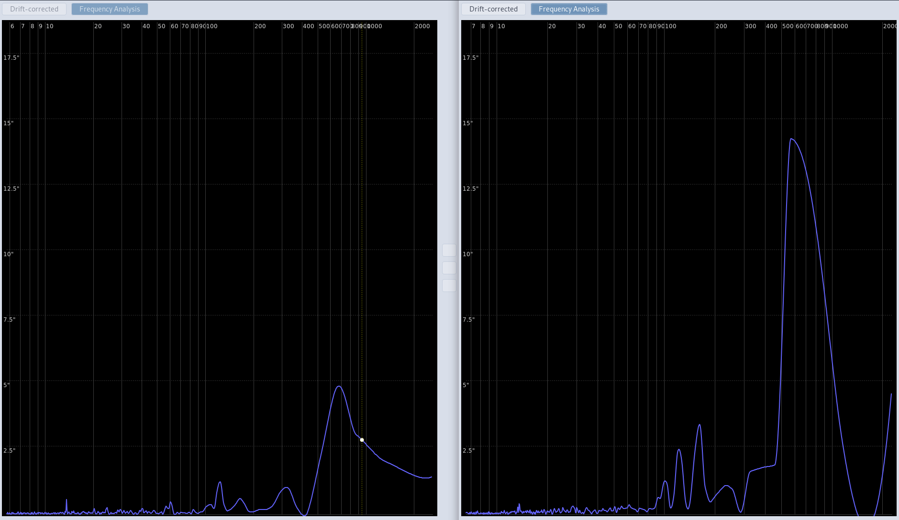This screenshot has height=520, width=899.
Task: Click the 20 frequency label in left graph
Action: pyautogui.click(x=98, y=26)
